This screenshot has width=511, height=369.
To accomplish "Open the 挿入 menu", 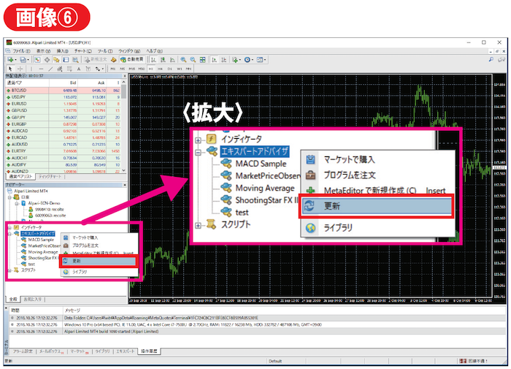I will tap(62, 51).
